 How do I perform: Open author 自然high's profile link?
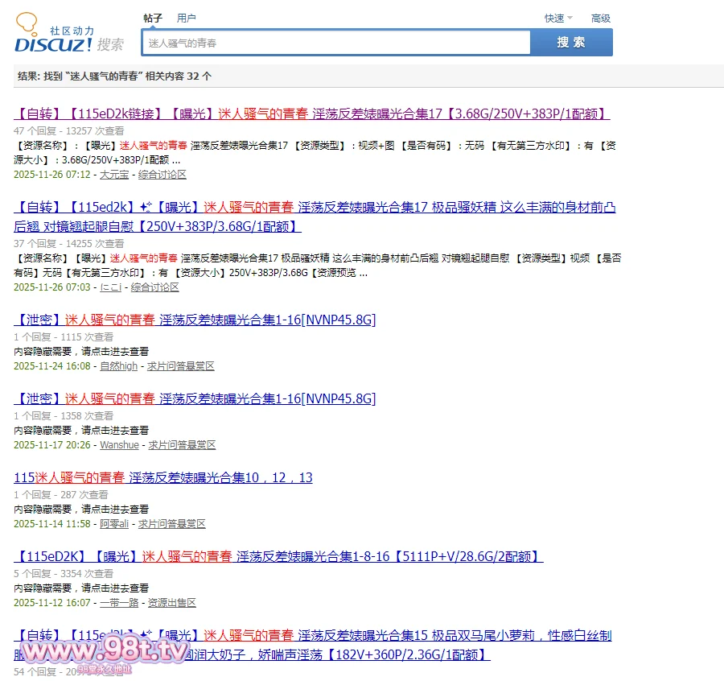118,366
